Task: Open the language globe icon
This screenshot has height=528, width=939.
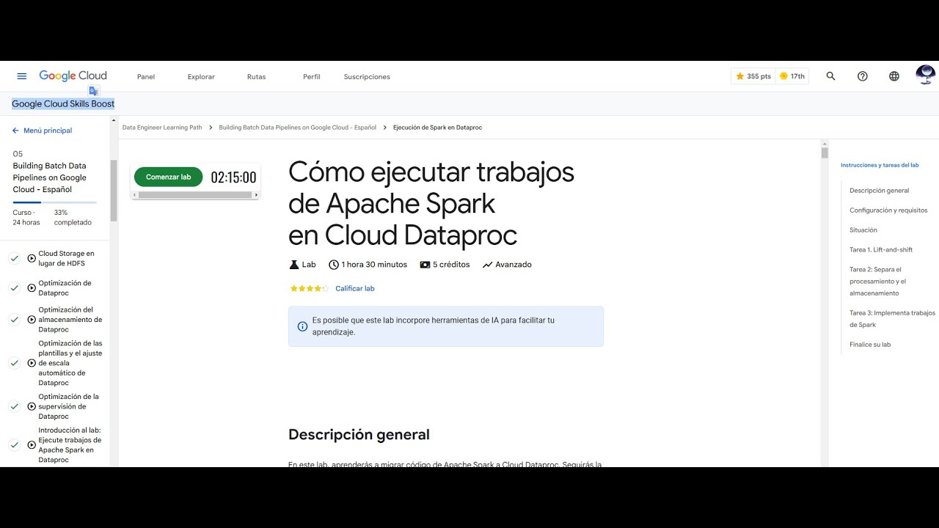Action: point(894,76)
